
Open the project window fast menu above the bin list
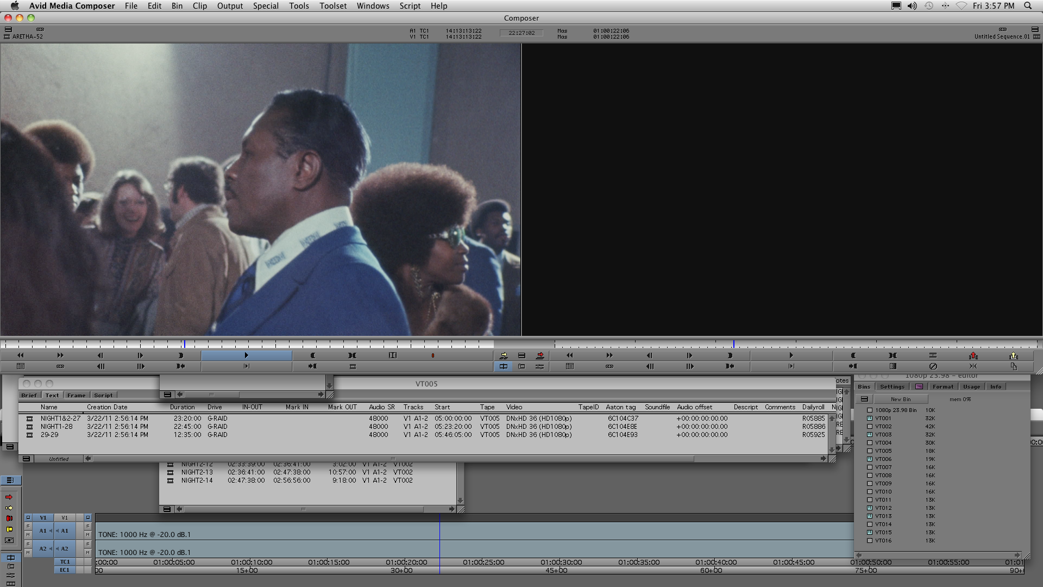[x=864, y=399]
